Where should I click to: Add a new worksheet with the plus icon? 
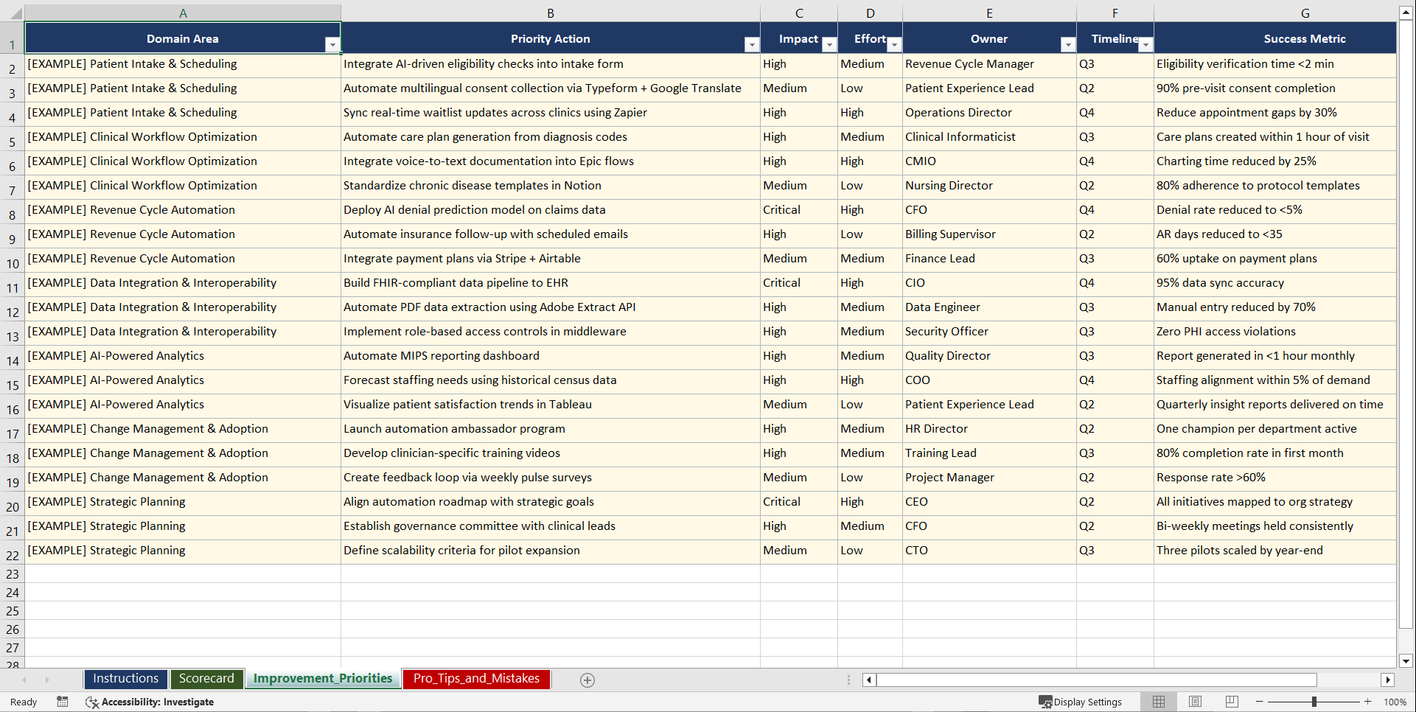[x=587, y=680]
